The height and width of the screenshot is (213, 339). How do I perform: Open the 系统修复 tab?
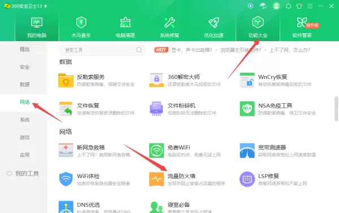coord(169,27)
